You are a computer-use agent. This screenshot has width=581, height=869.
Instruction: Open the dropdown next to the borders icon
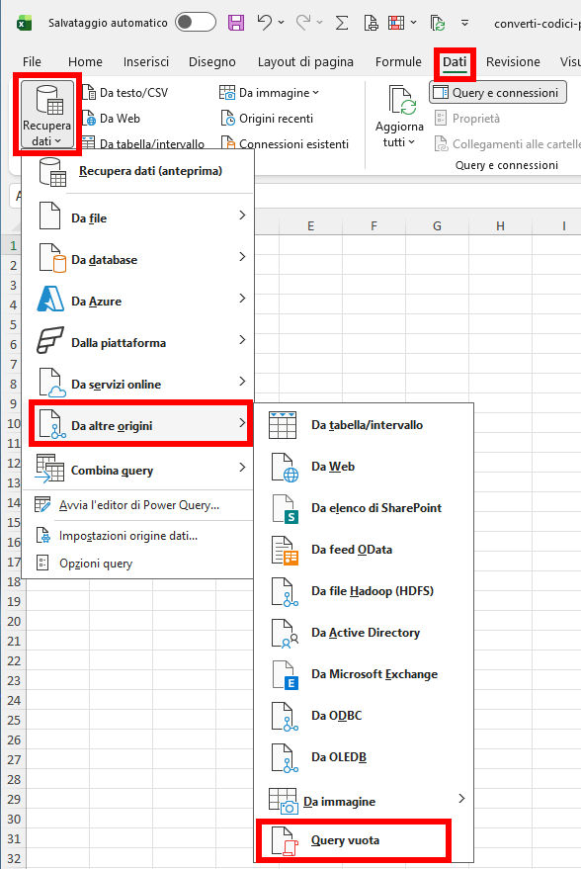click(x=414, y=23)
